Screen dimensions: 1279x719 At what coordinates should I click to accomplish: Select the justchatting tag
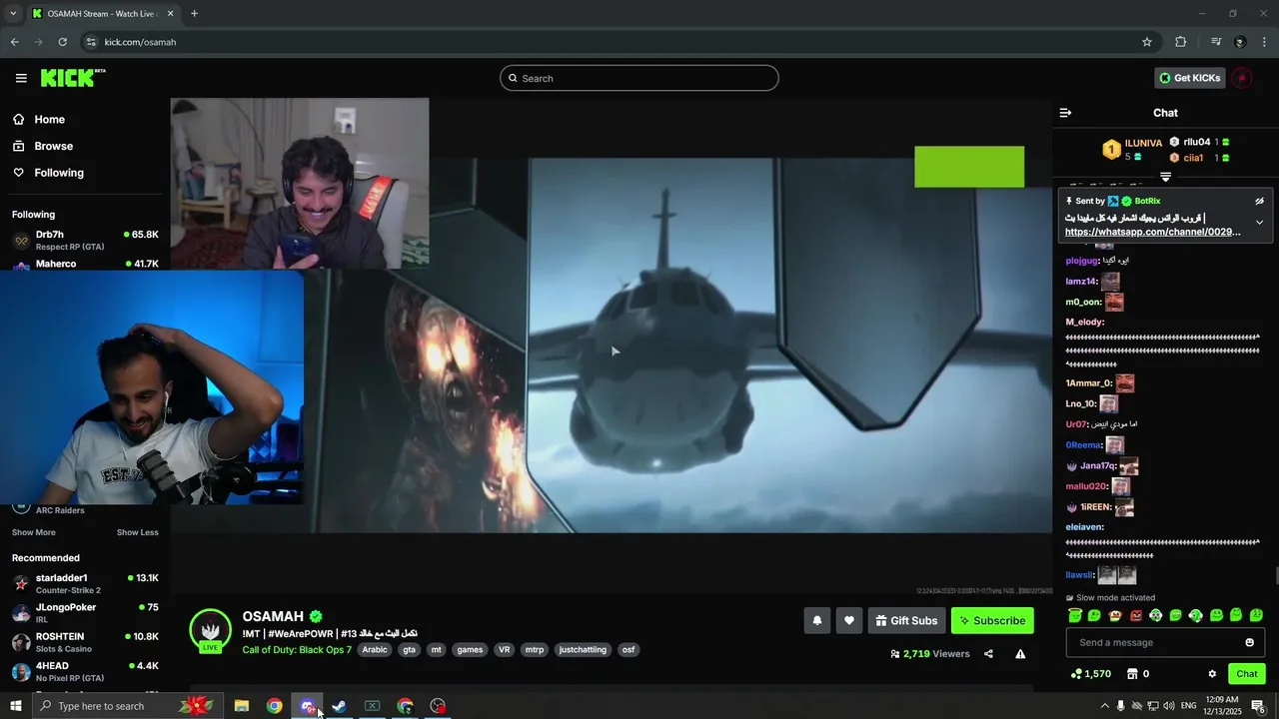pos(583,650)
